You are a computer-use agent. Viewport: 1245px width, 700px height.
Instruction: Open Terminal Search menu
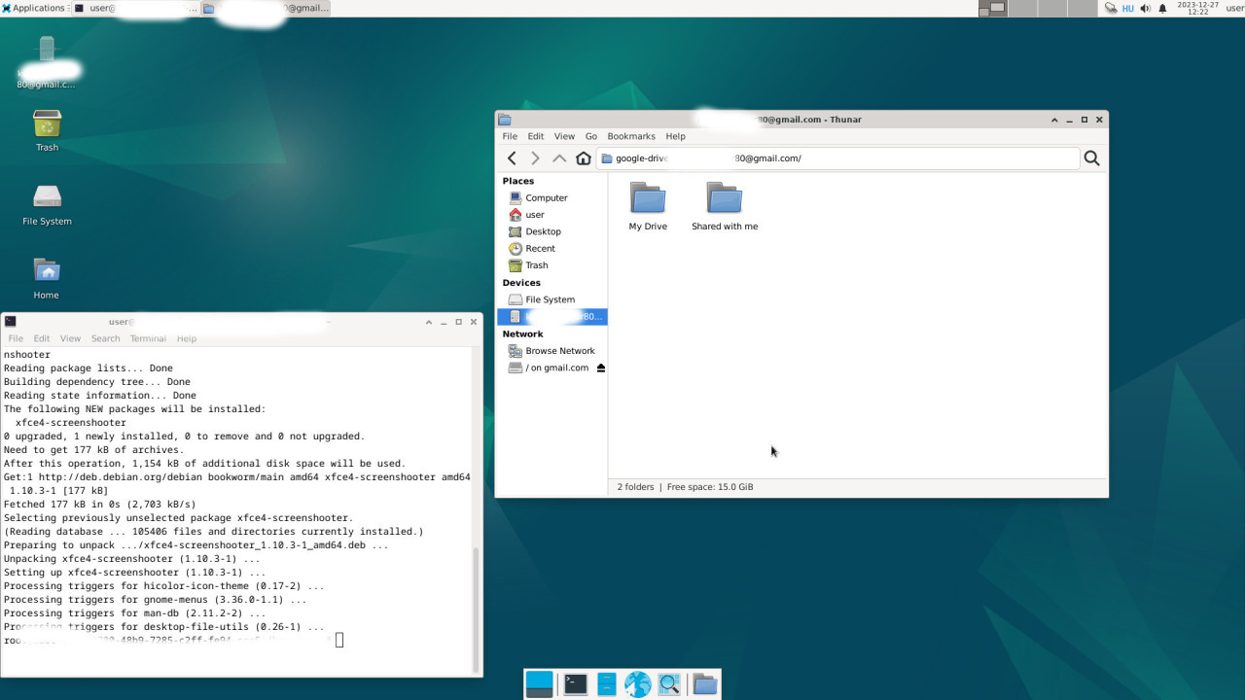pyautogui.click(x=105, y=338)
